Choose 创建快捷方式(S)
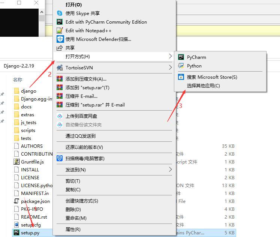The width and height of the screenshot is (280, 237). 82,201
